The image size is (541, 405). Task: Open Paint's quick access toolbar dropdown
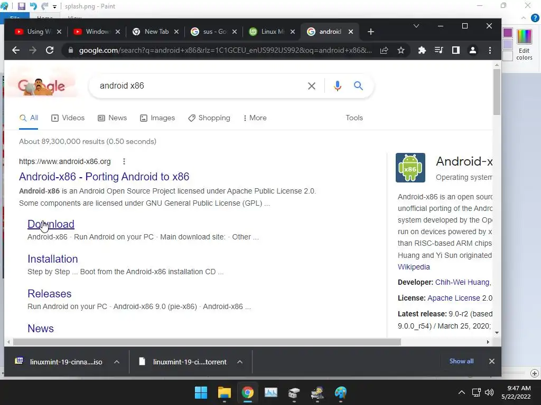tap(54, 6)
